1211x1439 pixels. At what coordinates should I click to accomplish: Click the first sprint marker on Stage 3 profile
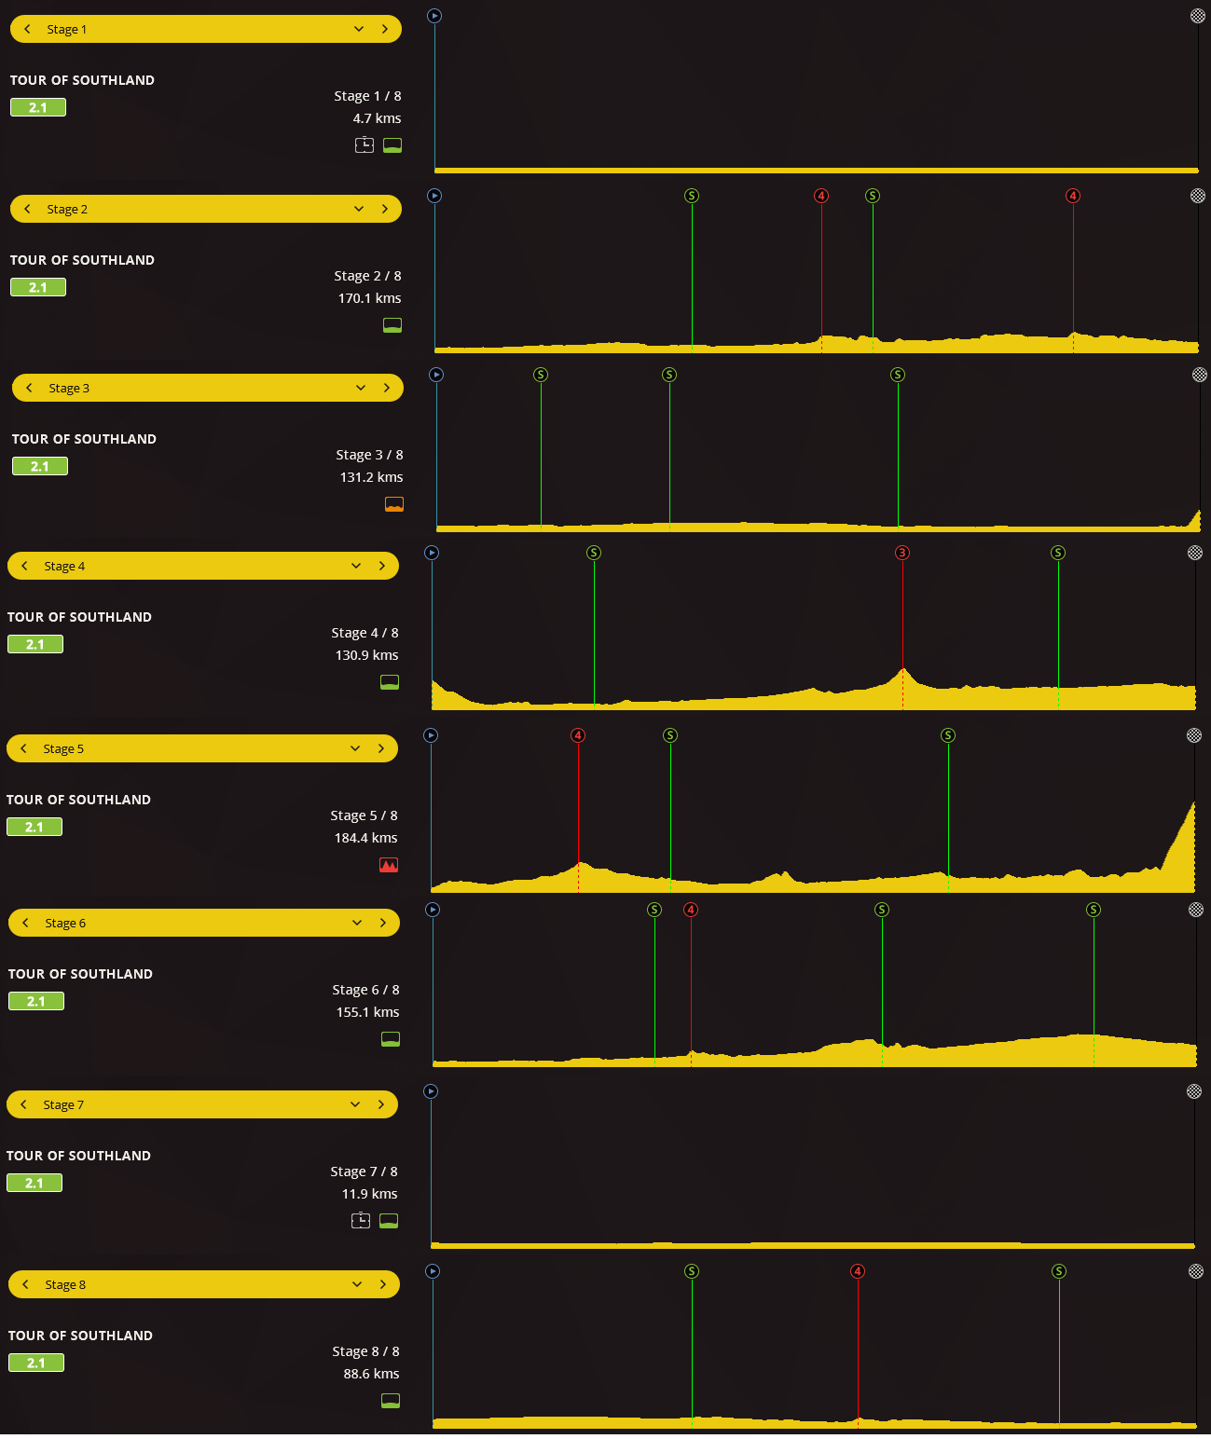[541, 375]
